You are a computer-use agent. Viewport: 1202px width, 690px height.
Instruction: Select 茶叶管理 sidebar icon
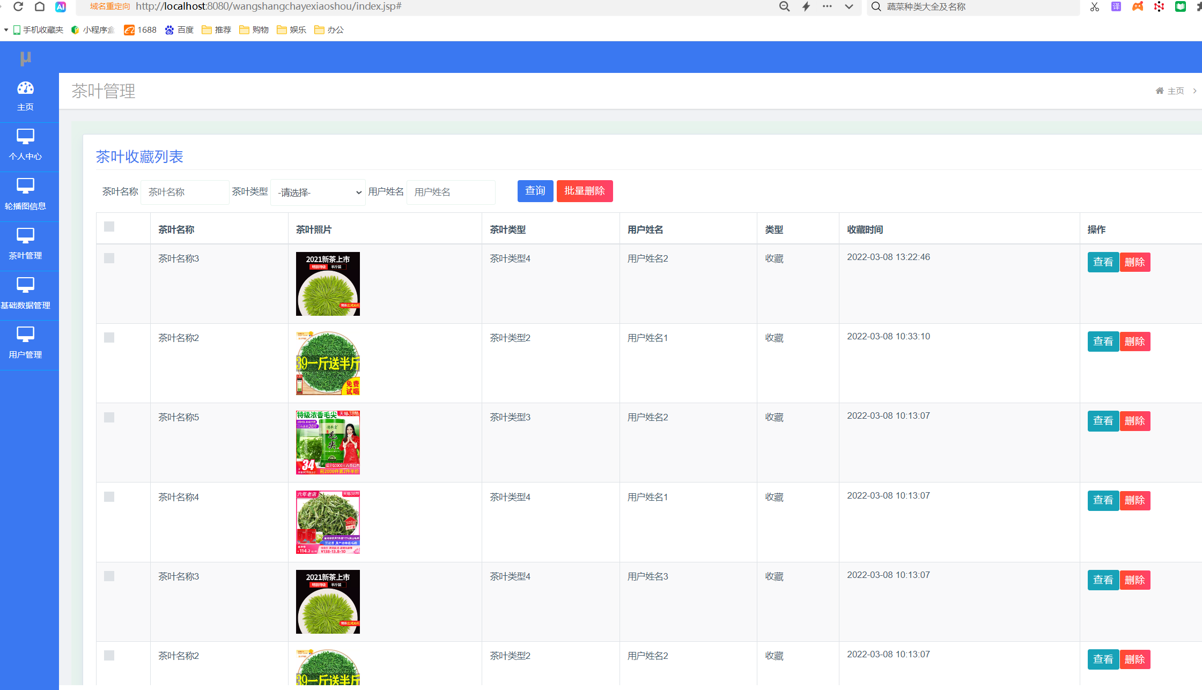click(x=25, y=235)
